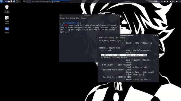
Task: Open the volume control tray icon
Action: point(165,1)
